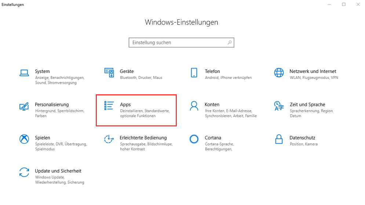Click the Cortana ring icon

tap(194, 139)
